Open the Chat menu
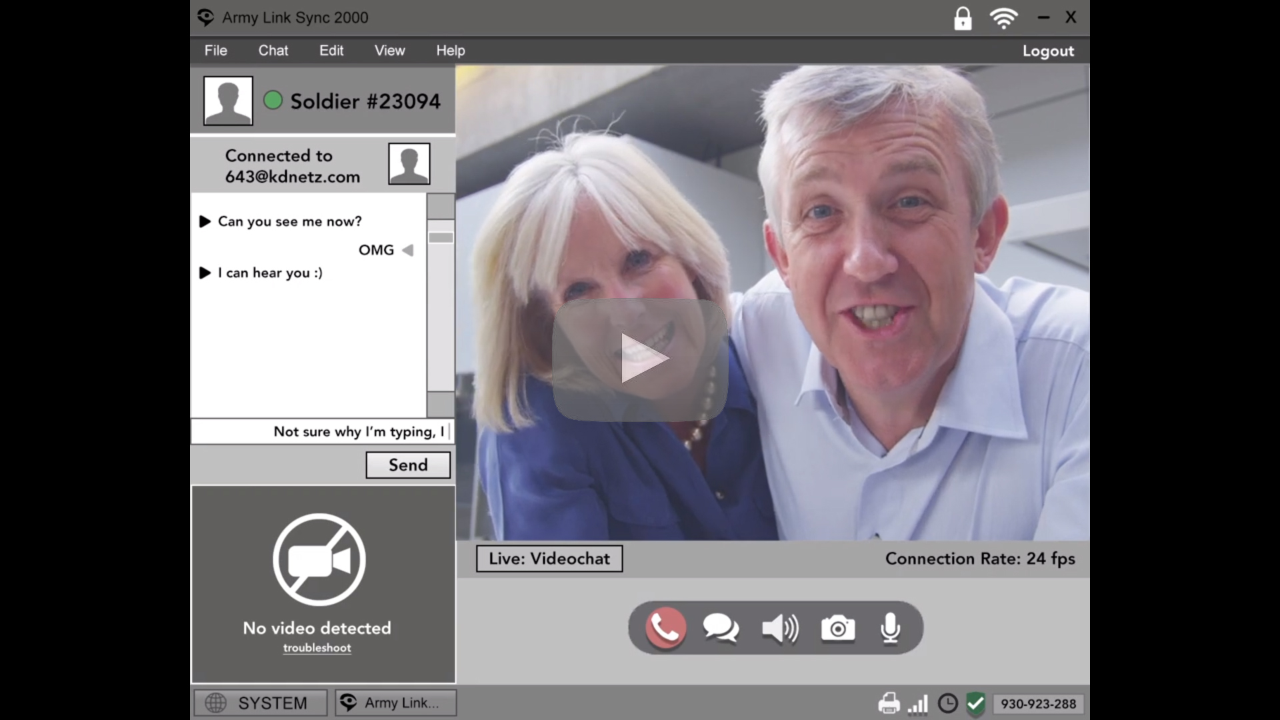The width and height of the screenshot is (1280, 720). click(x=273, y=51)
